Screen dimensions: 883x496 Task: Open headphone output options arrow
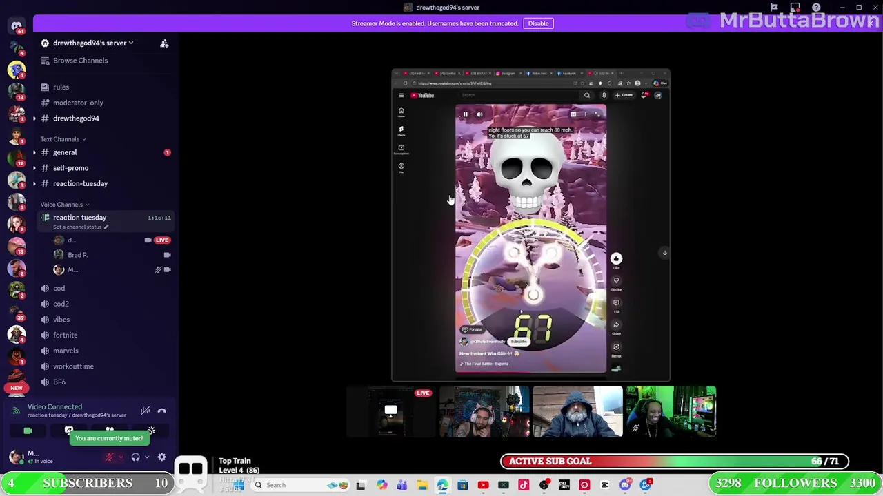click(147, 457)
